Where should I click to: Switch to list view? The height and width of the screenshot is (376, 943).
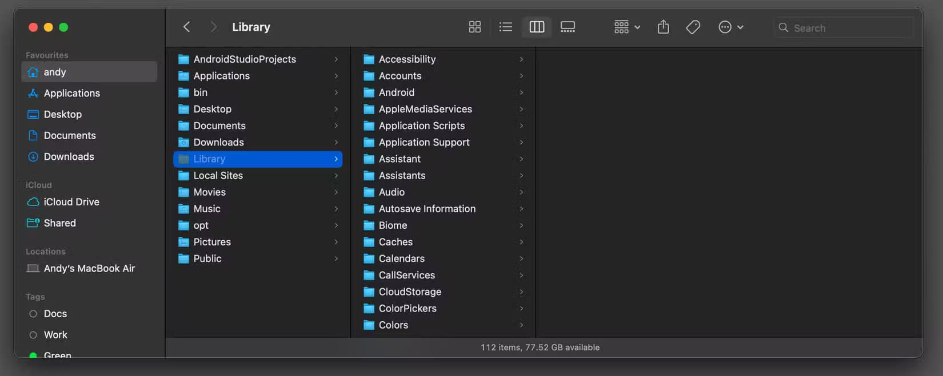point(505,27)
